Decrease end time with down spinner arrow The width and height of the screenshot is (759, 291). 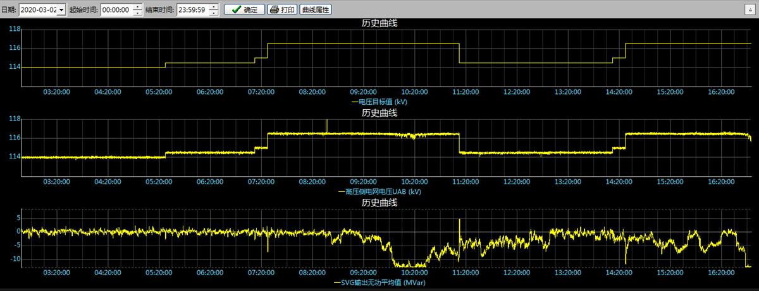click(213, 13)
